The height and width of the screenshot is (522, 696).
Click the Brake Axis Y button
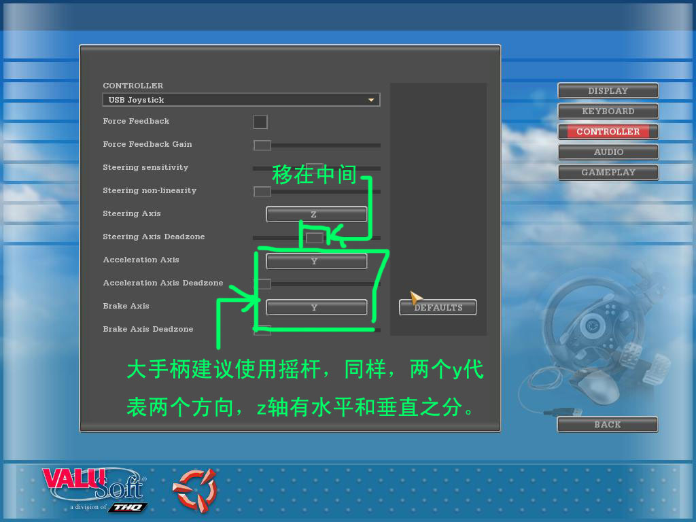[x=316, y=307]
